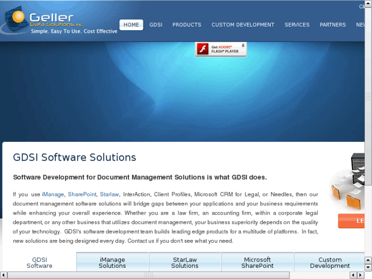
Task: Open the GDSI navigation item
Action: (x=156, y=25)
